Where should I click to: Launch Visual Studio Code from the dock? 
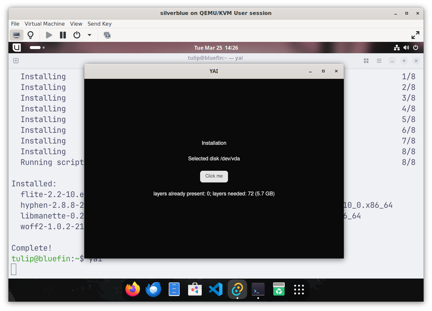coord(216,289)
